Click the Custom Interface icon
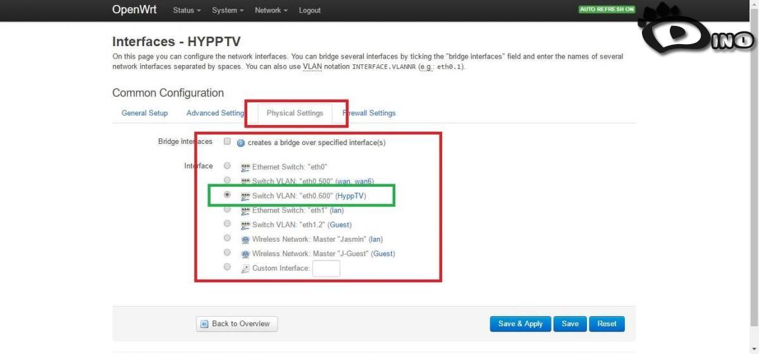The image size is (759, 354). (245, 269)
